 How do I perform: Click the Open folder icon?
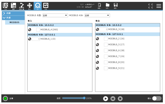108,6
